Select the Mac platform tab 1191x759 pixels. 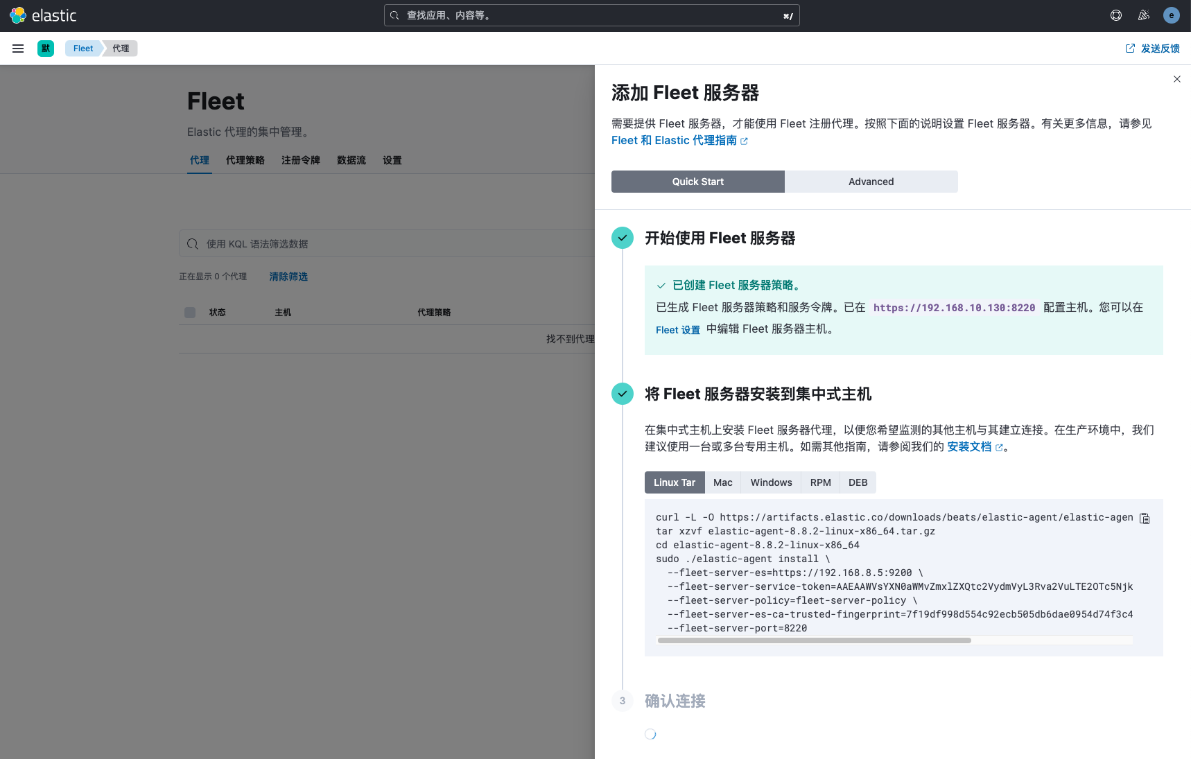723,482
